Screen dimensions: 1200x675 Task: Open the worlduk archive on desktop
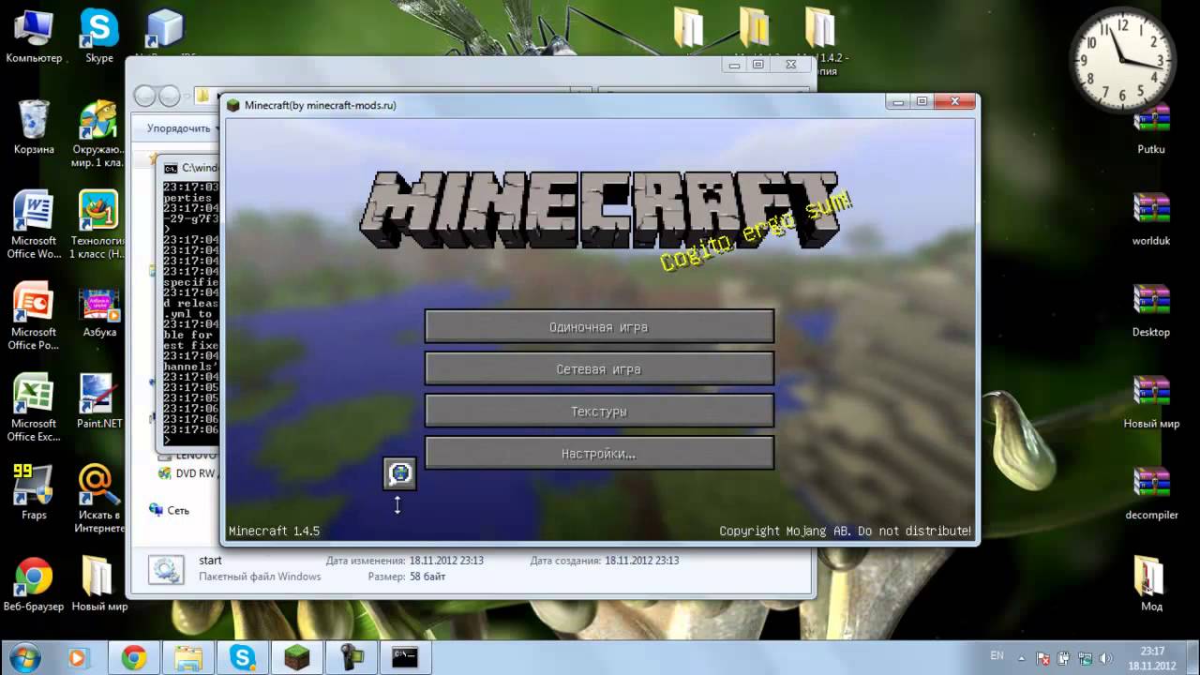tap(1151, 219)
